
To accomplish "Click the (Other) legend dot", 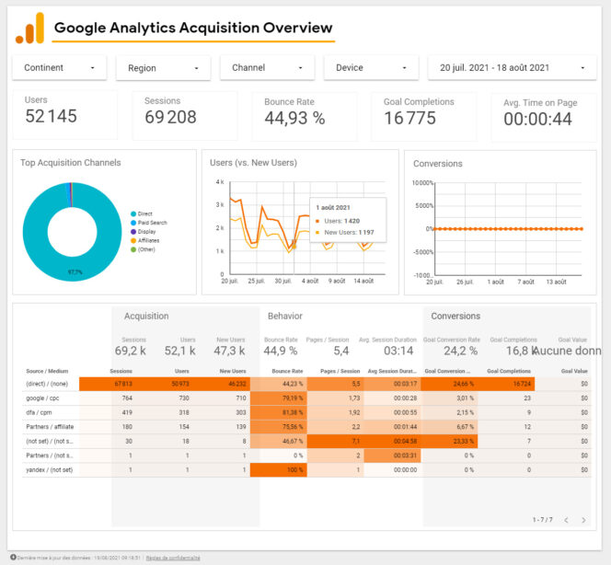I will pos(133,248).
